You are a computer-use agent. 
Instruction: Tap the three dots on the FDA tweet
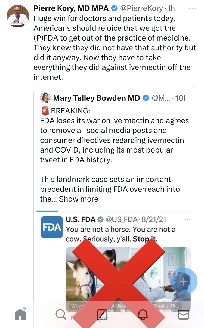[x=187, y=219]
